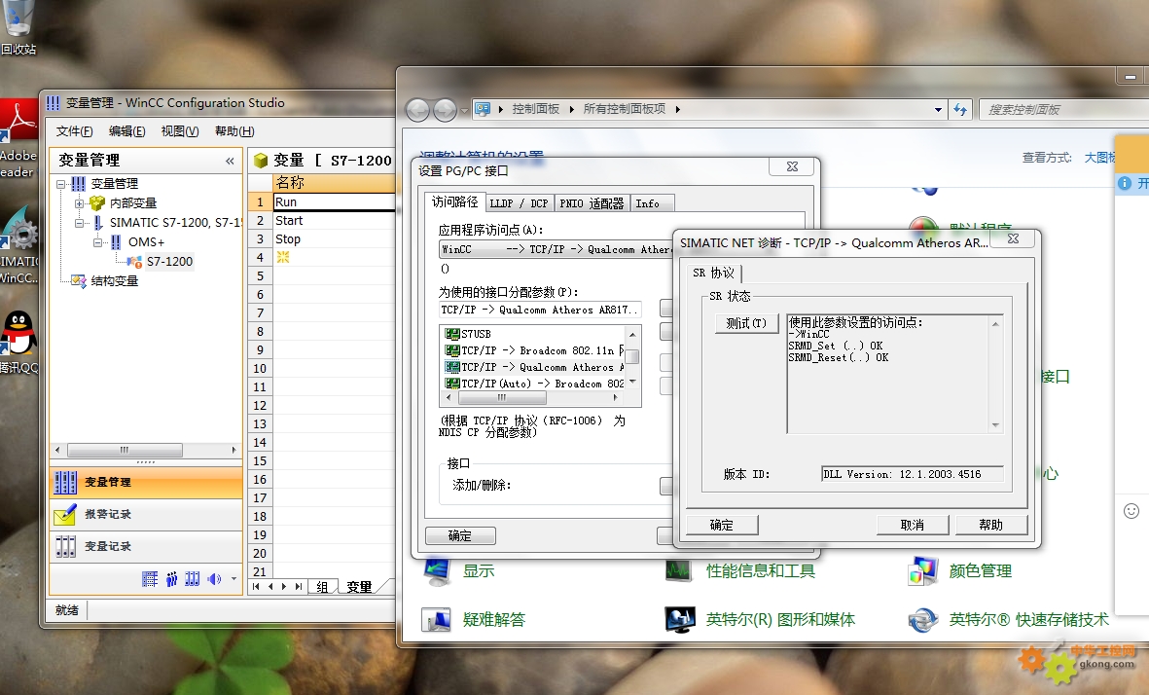Open the Control Panel address bar dropdown
Viewport: 1149px width, 695px height.
point(938,110)
